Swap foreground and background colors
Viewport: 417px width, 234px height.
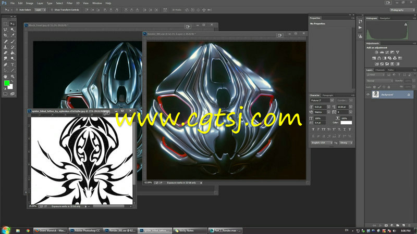point(12,81)
